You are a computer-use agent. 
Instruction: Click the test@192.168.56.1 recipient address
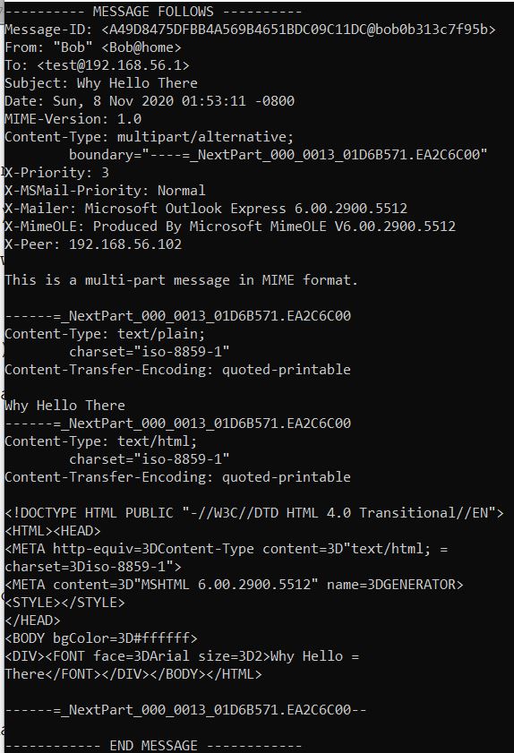[x=113, y=65]
